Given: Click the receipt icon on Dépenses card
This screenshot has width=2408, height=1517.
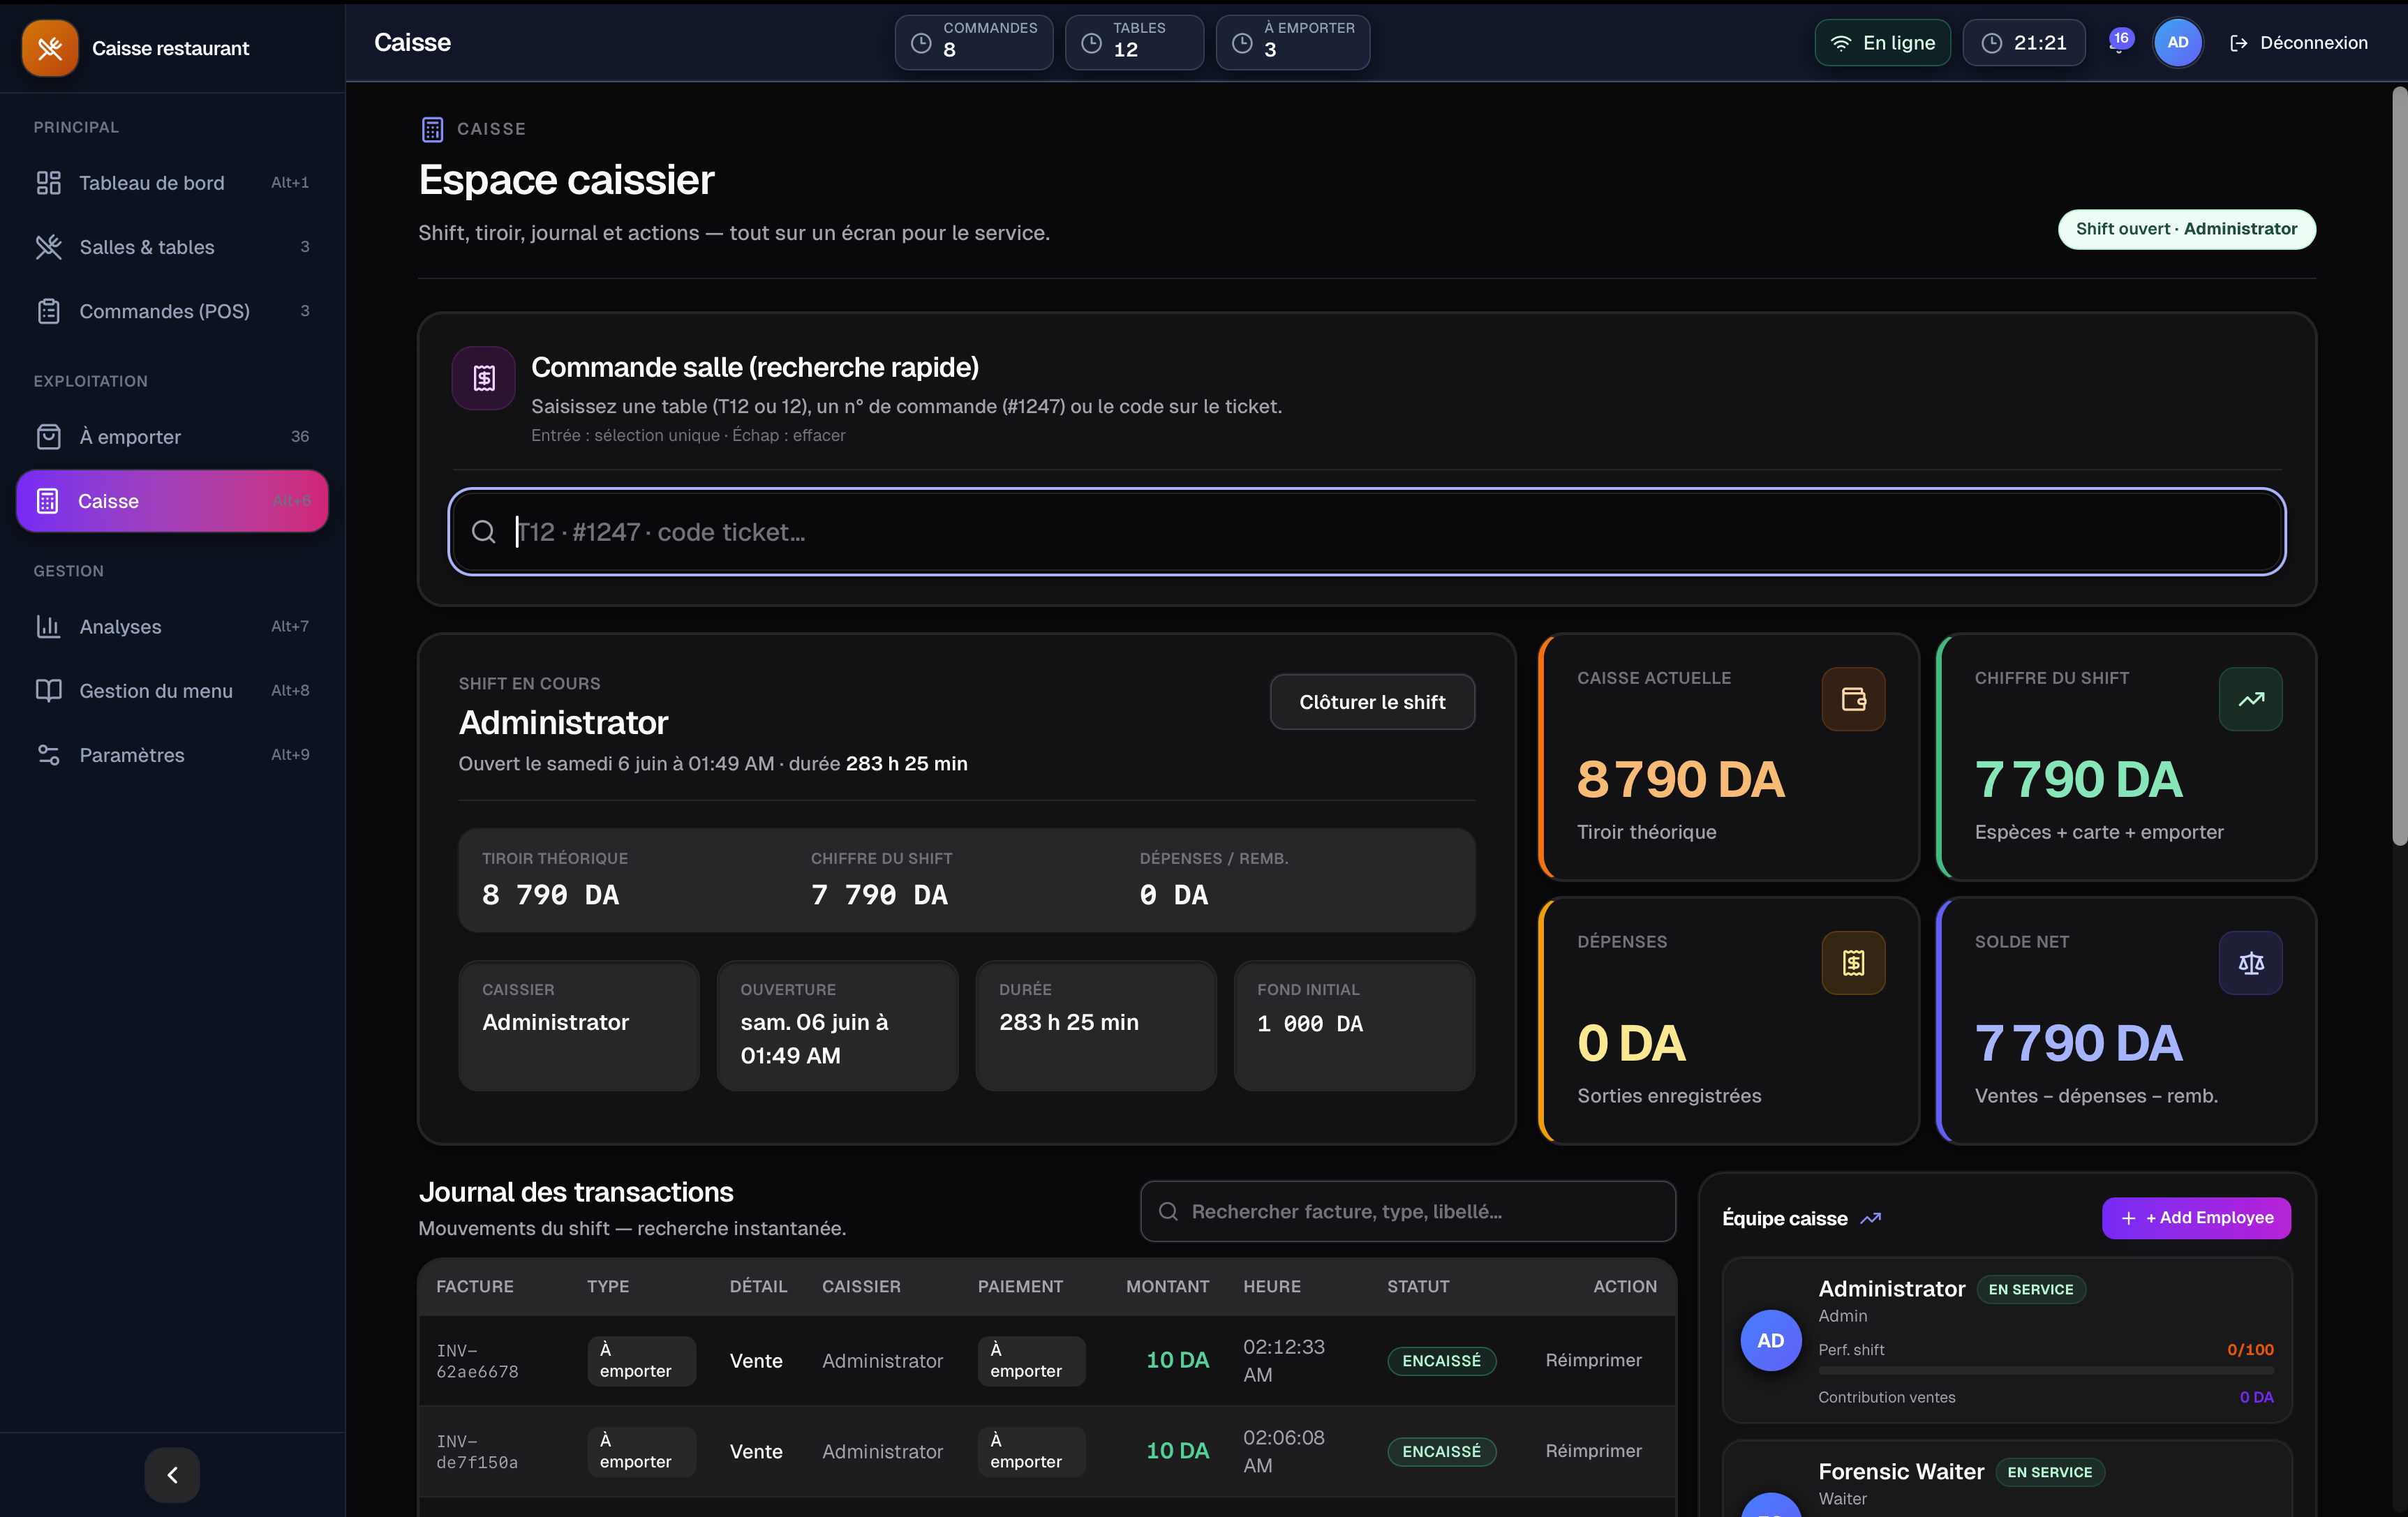Looking at the screenshot, I should 1853,963.
